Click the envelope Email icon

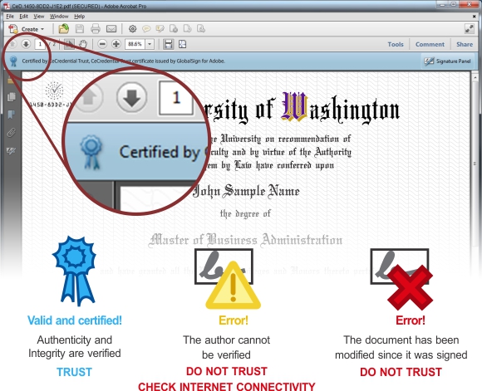point(111,29)
